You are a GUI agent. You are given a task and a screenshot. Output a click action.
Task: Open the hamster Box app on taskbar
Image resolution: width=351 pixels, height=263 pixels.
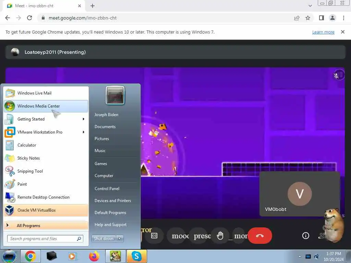click(115, 256)
